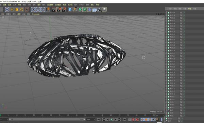Open the coordinate system icon after Z
204x123 pixels.
click(48, 10)
